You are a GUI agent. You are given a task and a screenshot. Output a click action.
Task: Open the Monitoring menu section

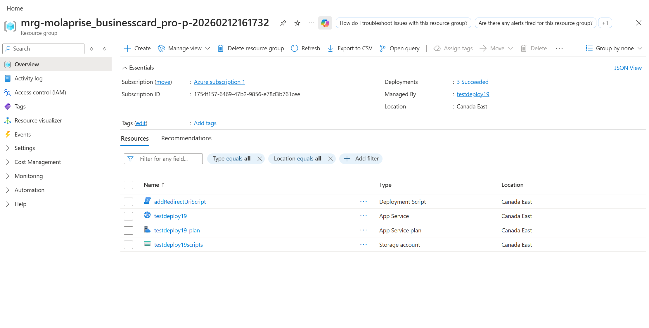coord(29,176)
